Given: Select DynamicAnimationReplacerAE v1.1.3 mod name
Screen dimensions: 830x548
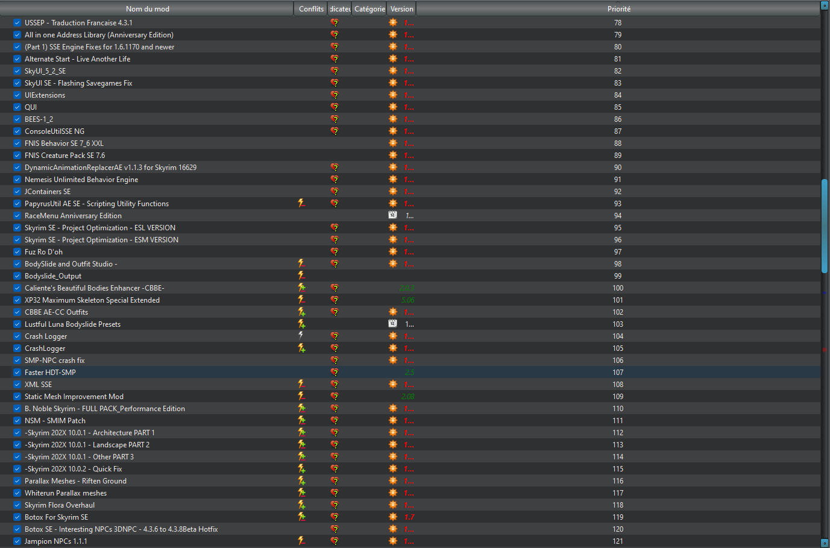Looking at the screenshot, I should pos(110,167).
